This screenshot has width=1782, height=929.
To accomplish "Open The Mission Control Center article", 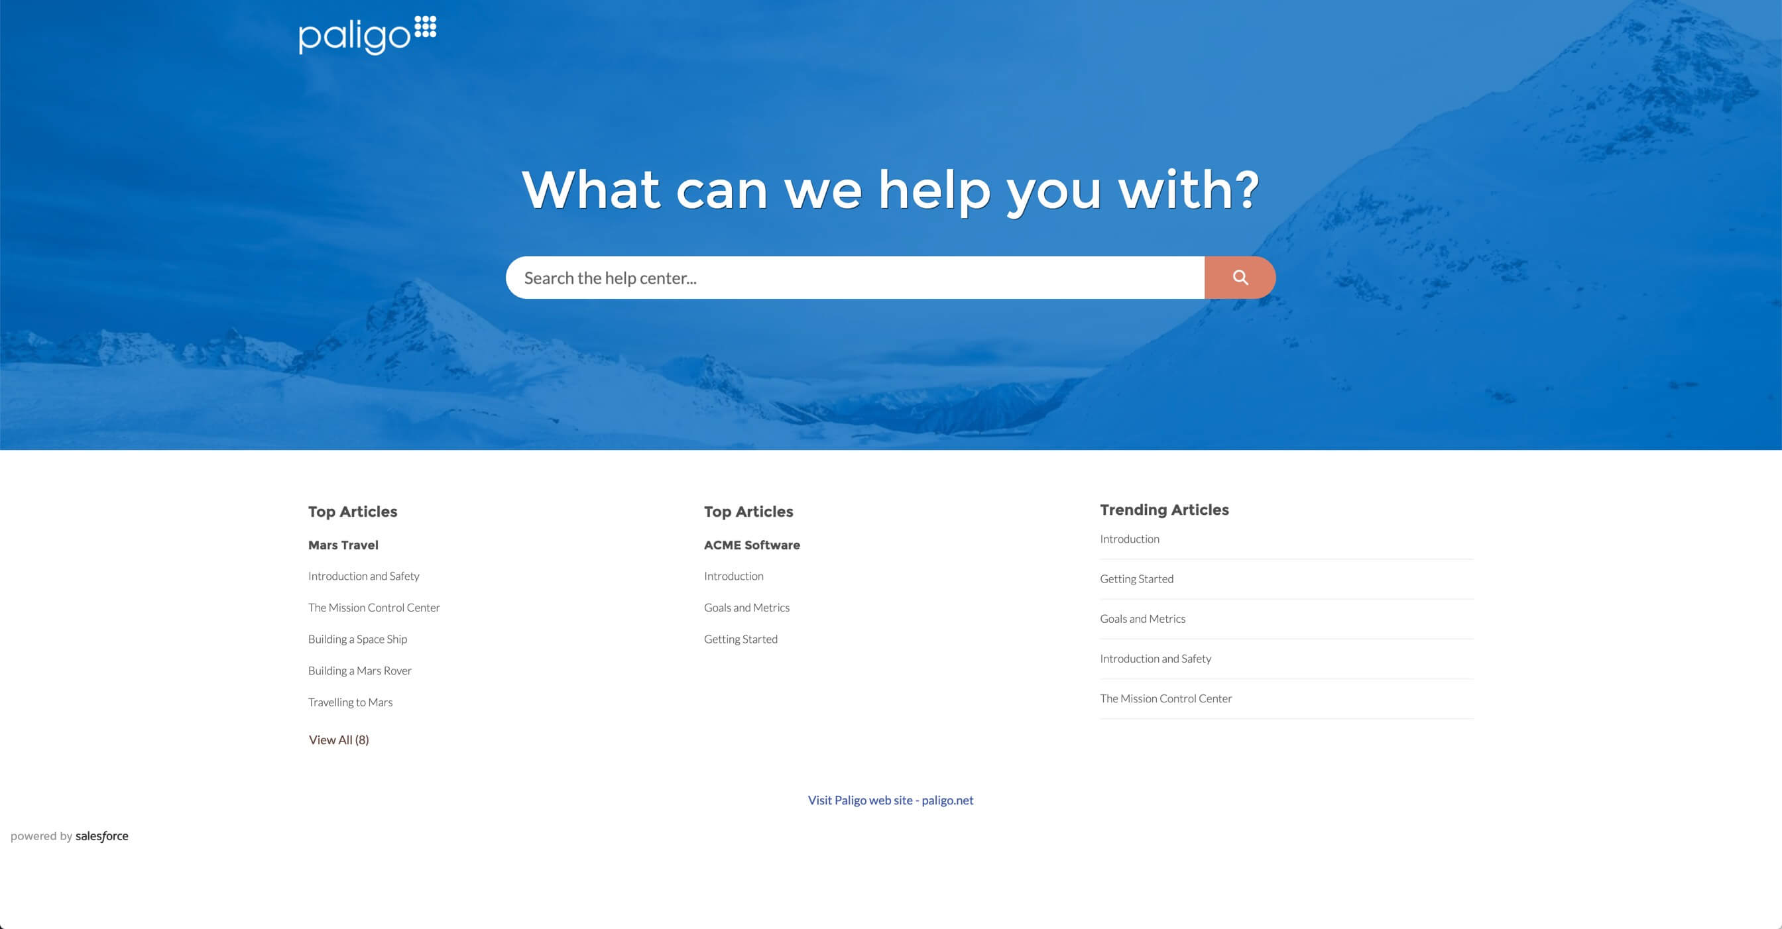I will click(x=374, y=606).
